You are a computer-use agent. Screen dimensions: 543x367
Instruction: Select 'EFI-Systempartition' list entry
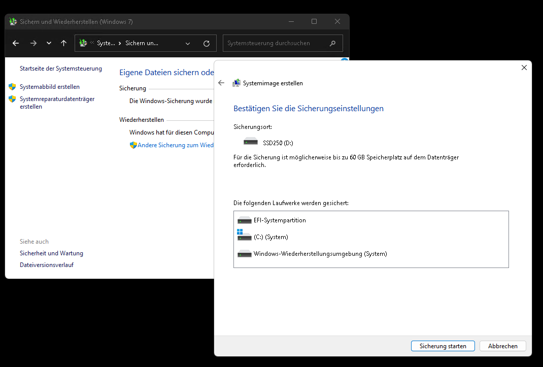(x=280, y=220)
